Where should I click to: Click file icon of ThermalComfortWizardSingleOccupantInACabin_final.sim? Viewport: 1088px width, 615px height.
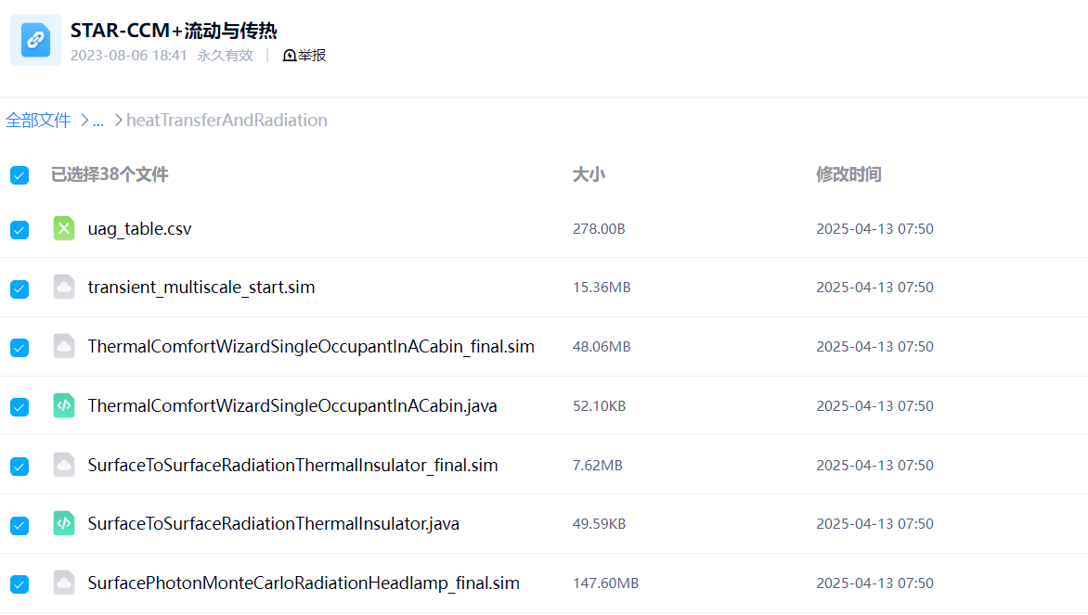coord(64,346)
